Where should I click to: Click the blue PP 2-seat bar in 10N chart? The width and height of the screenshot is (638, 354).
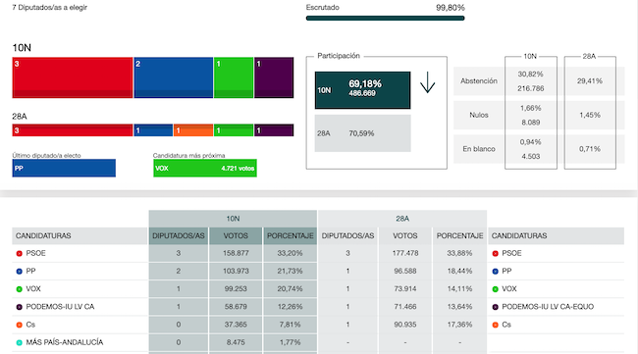tap(174, 77)
